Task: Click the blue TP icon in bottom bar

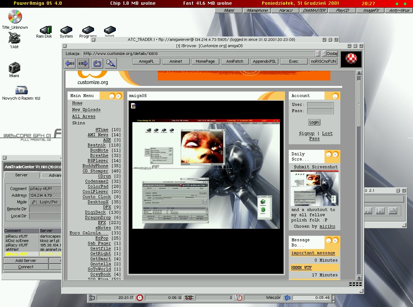Action: click(287, 298)
